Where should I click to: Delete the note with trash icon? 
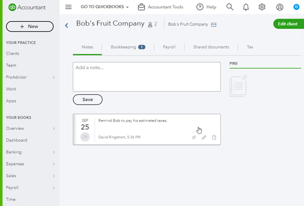click(214, 137)
